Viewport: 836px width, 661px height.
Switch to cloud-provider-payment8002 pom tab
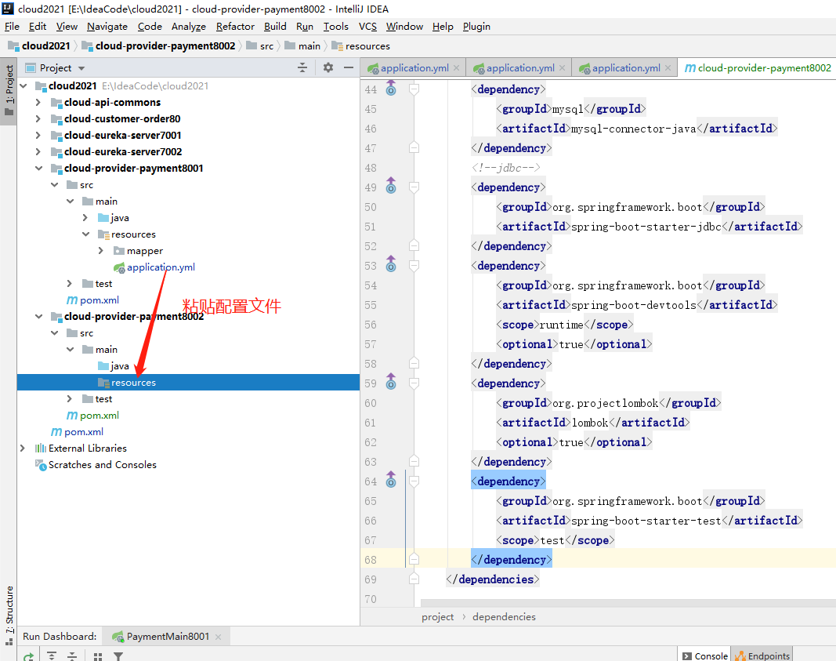(757, 67)
